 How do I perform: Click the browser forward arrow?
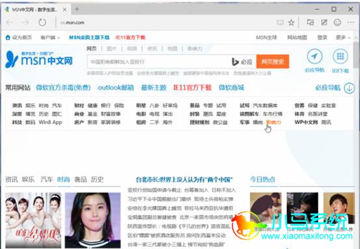coord(25,23)
